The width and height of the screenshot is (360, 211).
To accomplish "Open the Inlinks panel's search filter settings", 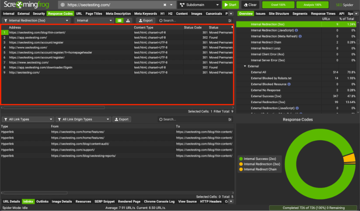I will [x=230, y=119].
